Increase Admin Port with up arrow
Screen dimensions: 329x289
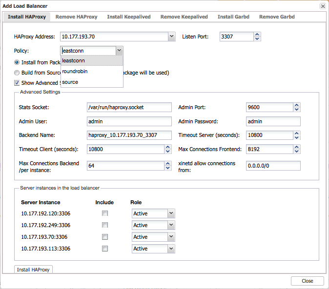point(297,105)
